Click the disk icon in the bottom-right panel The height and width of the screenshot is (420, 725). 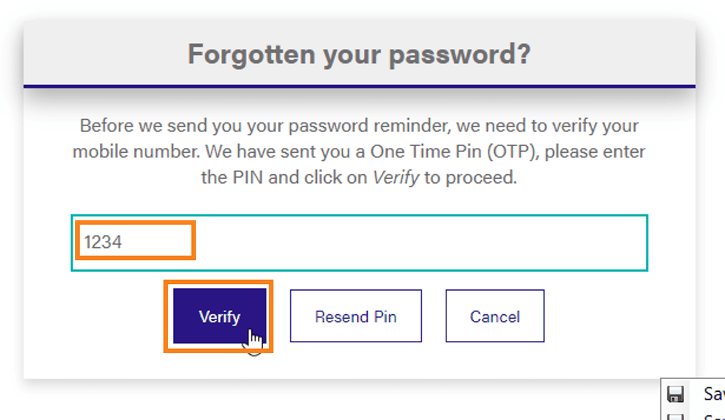coord(675,394)
